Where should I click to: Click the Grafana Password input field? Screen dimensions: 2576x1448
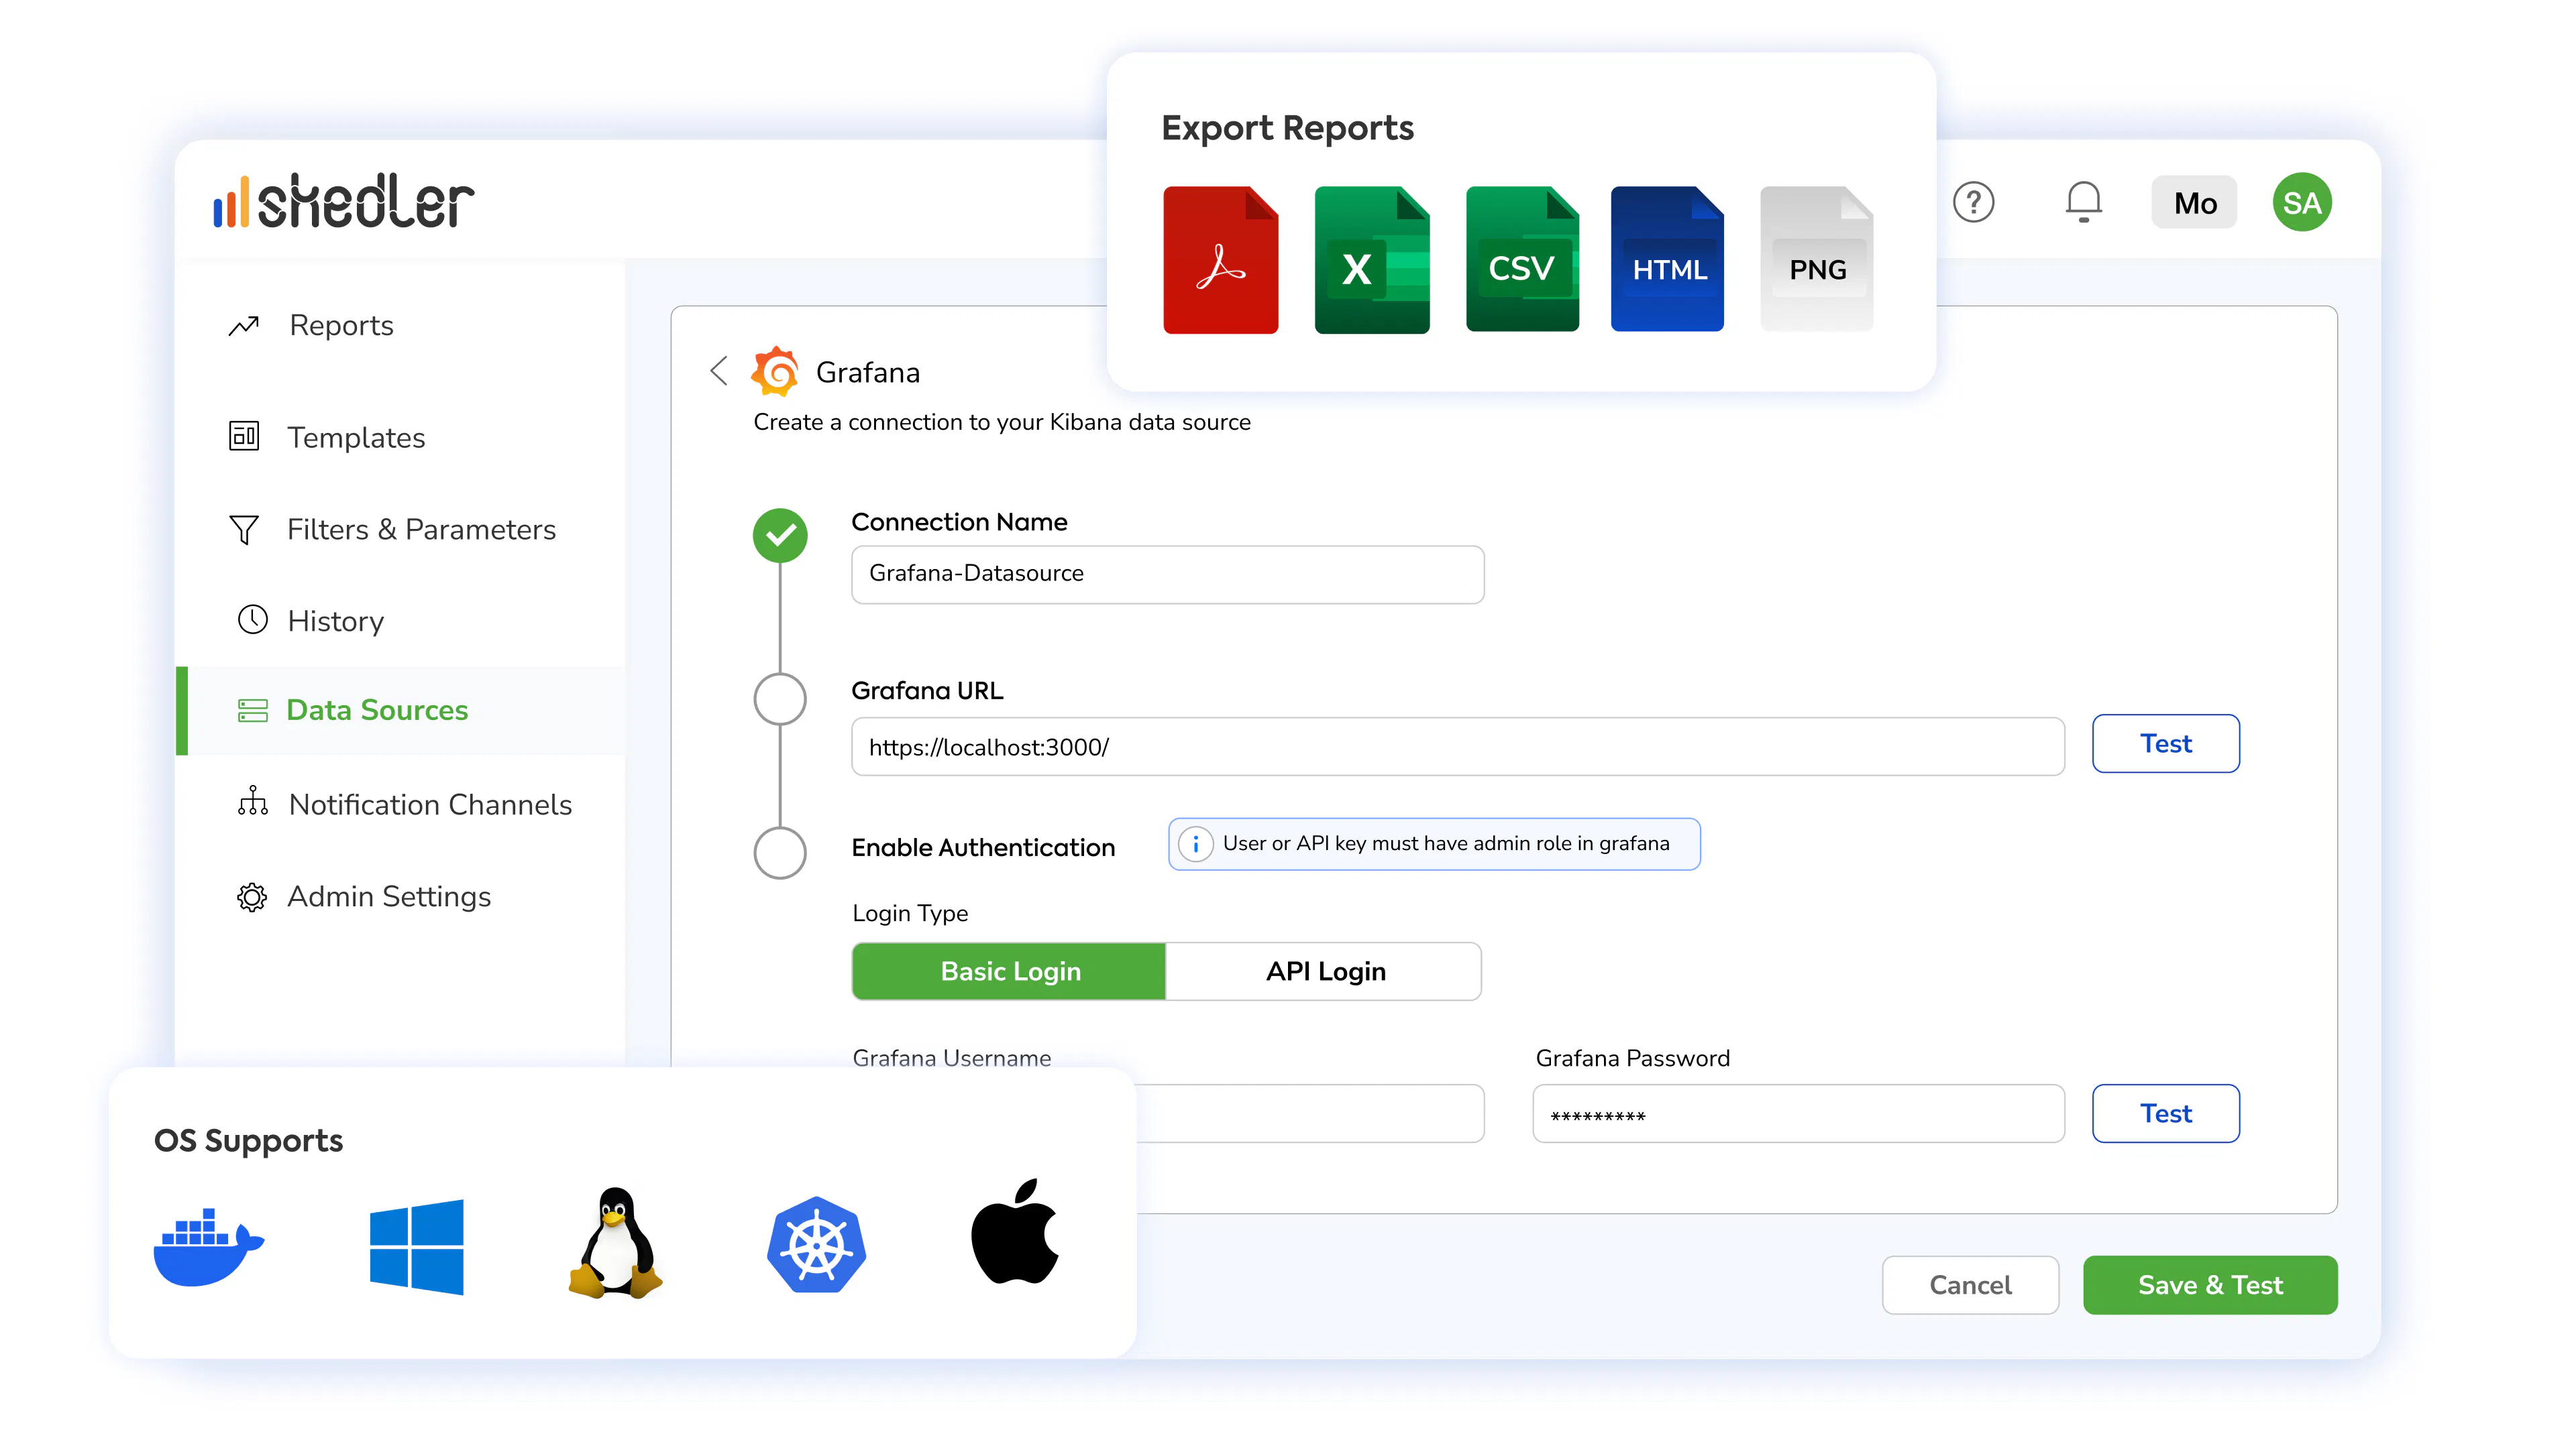(1798, 1113)
